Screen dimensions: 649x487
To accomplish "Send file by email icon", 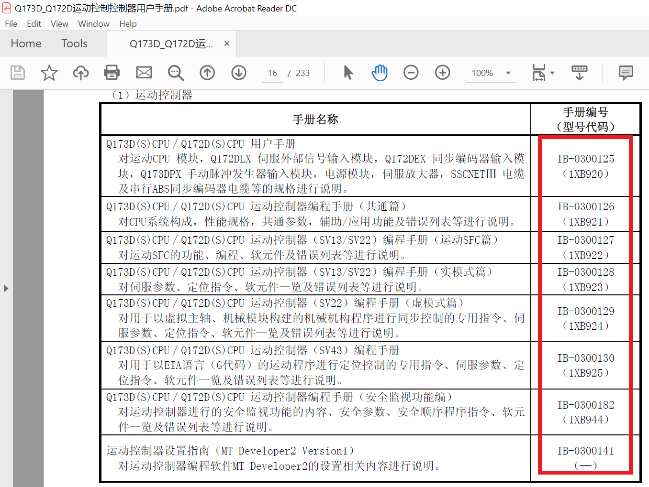I will pos(144,73).
